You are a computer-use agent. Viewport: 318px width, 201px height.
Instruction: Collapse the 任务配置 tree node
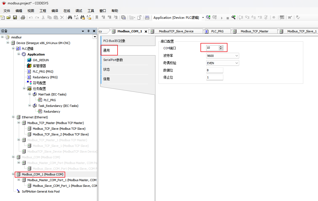tap(24, 88)
